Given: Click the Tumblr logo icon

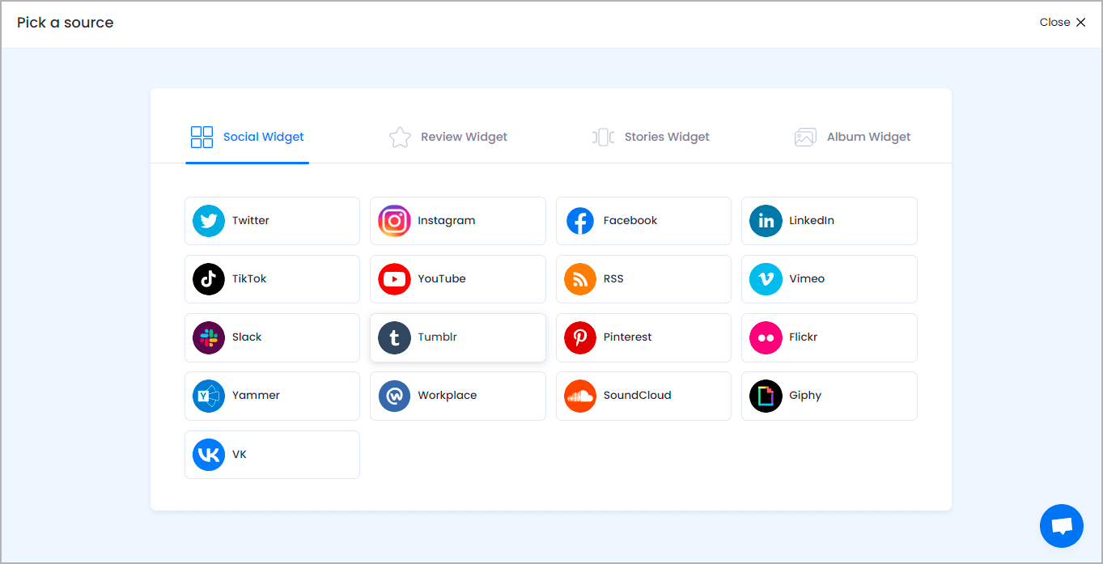Looking at the screenshot, I should coord(394,337).
